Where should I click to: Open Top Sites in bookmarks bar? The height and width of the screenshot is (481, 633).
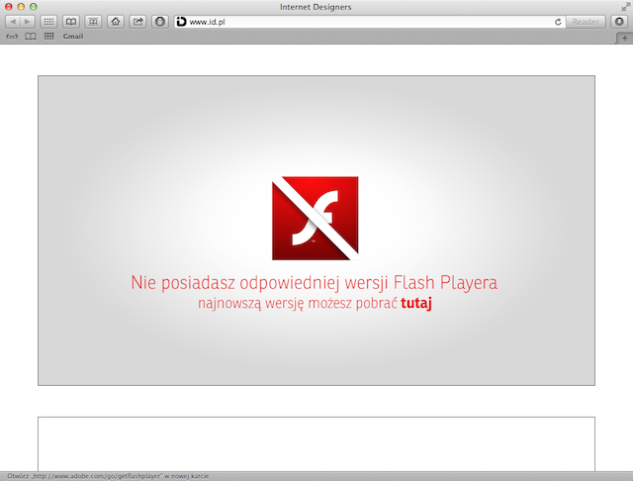click(x=48, y=37)
